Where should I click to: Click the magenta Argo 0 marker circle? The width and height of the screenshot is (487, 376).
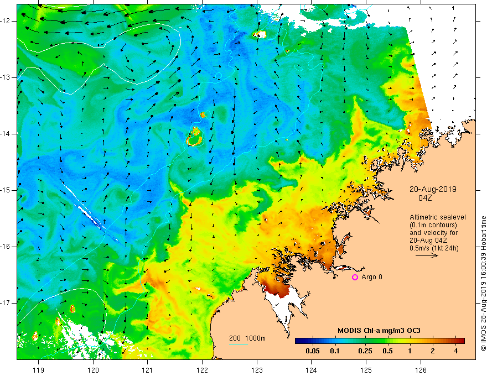355,277
